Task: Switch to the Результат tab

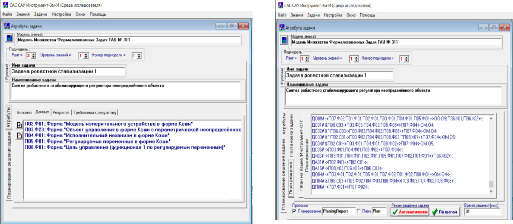Action: pos(61,112)
